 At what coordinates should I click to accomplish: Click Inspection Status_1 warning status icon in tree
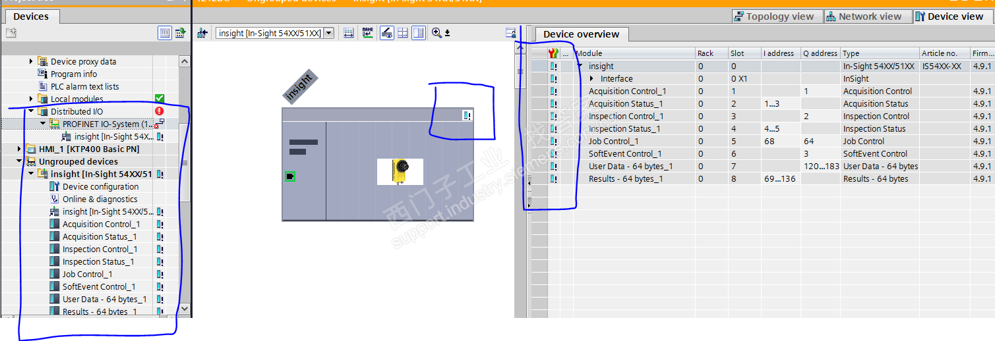point(160,261)
